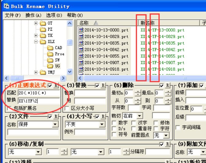Viewport: 206px width, 163px height.
Task: Click folder tree scroll down arrow
Action: (70, 72)
